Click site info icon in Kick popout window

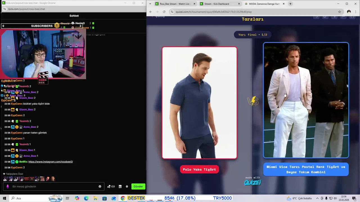click(4, 9)
